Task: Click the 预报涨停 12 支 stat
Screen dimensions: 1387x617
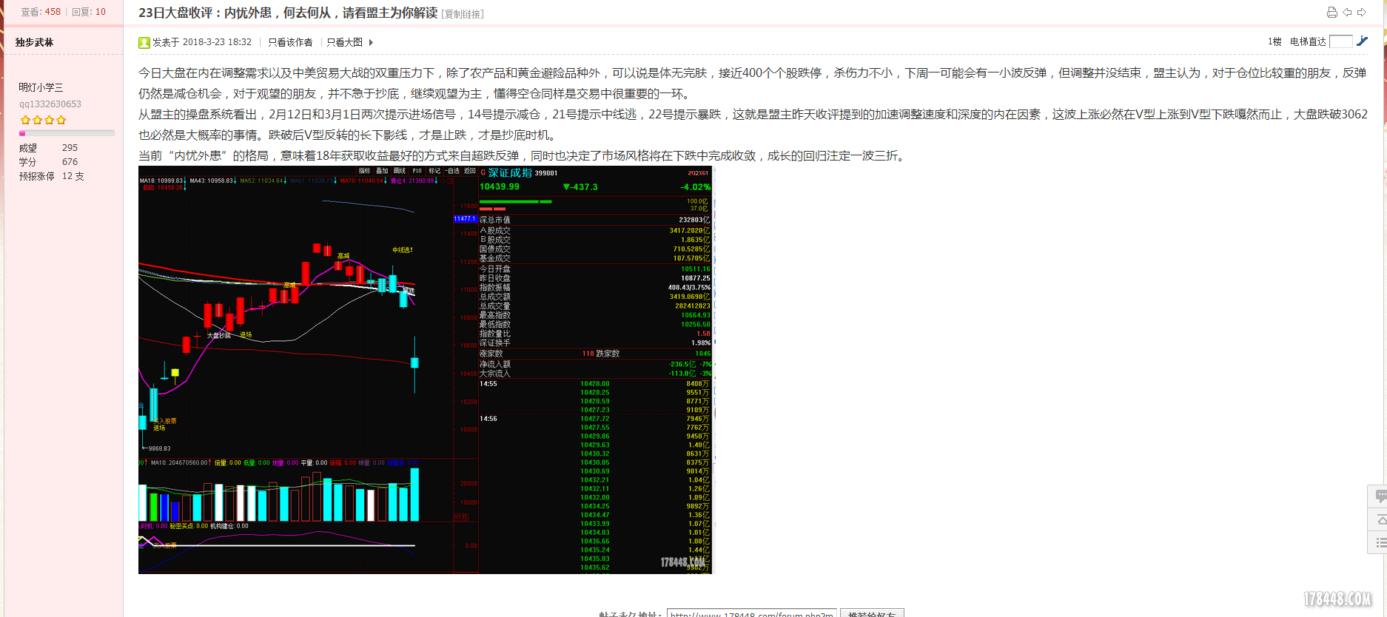Action: tap(52, 176)
